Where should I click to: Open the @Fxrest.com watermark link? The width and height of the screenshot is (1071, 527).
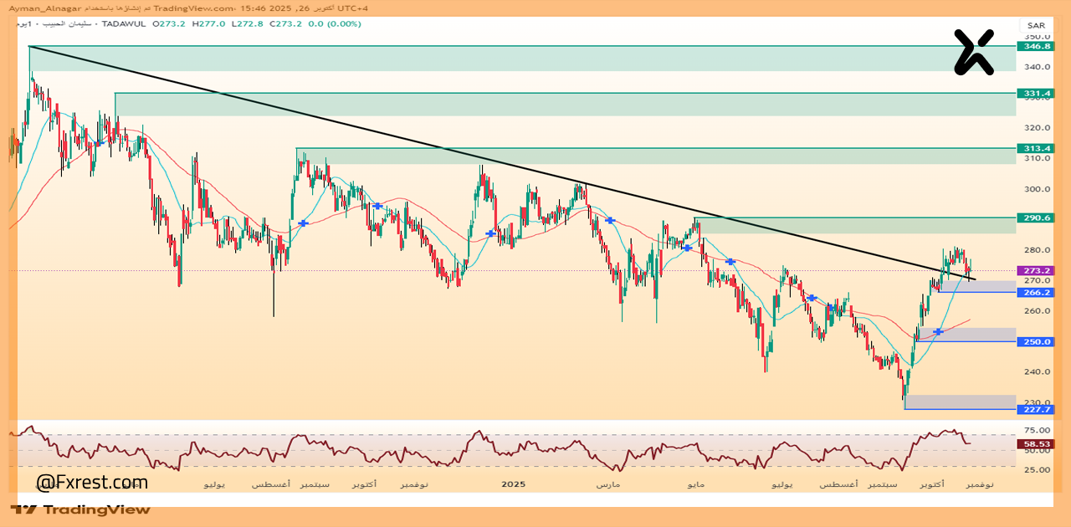(x=91, y=483)
